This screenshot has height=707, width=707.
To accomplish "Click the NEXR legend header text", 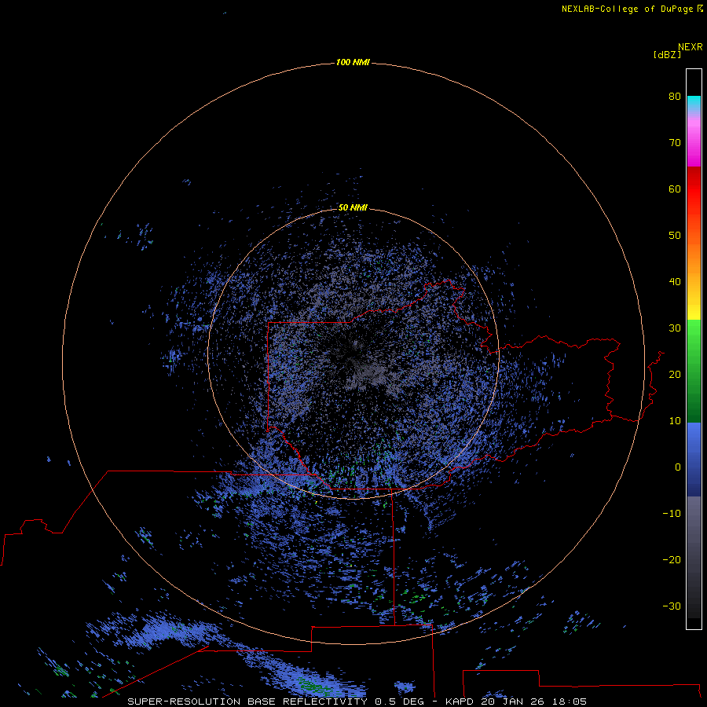I will tap(690, 47).
